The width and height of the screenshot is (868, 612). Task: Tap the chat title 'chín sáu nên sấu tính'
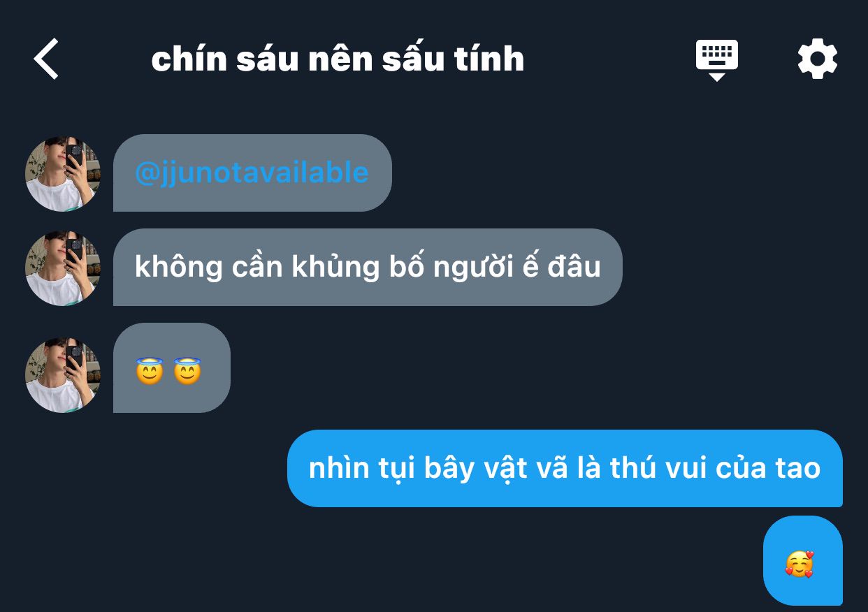tap(338, 59)
